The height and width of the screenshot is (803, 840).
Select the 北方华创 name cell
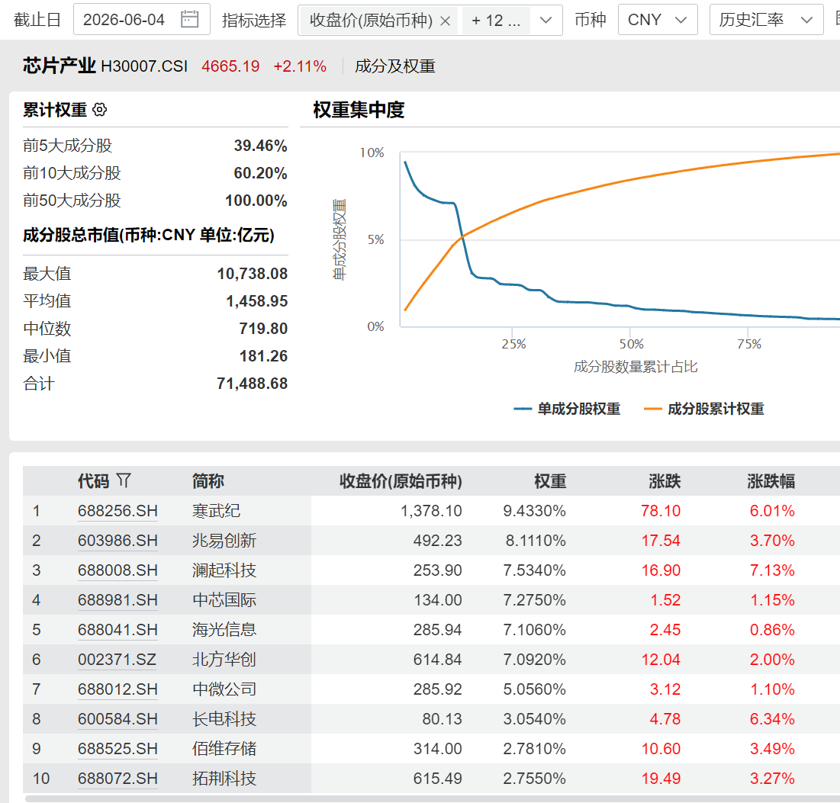(x=224, y=659)
